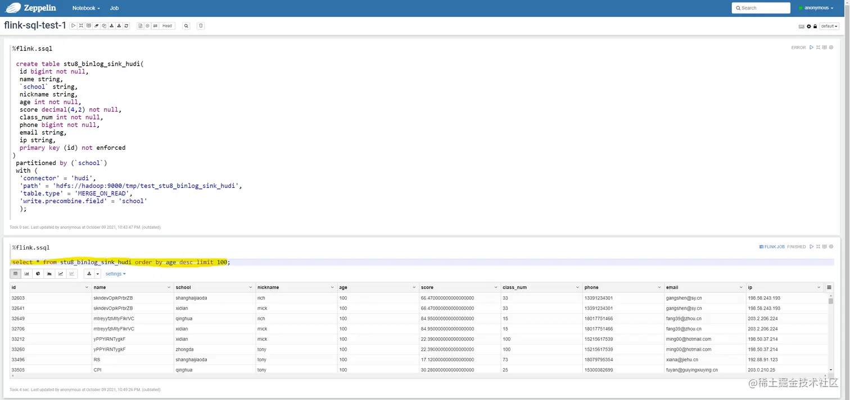Viewport: 850px width, 400px height.
Task: Open the anonymous user dropdown
Action: pos(817,8)
